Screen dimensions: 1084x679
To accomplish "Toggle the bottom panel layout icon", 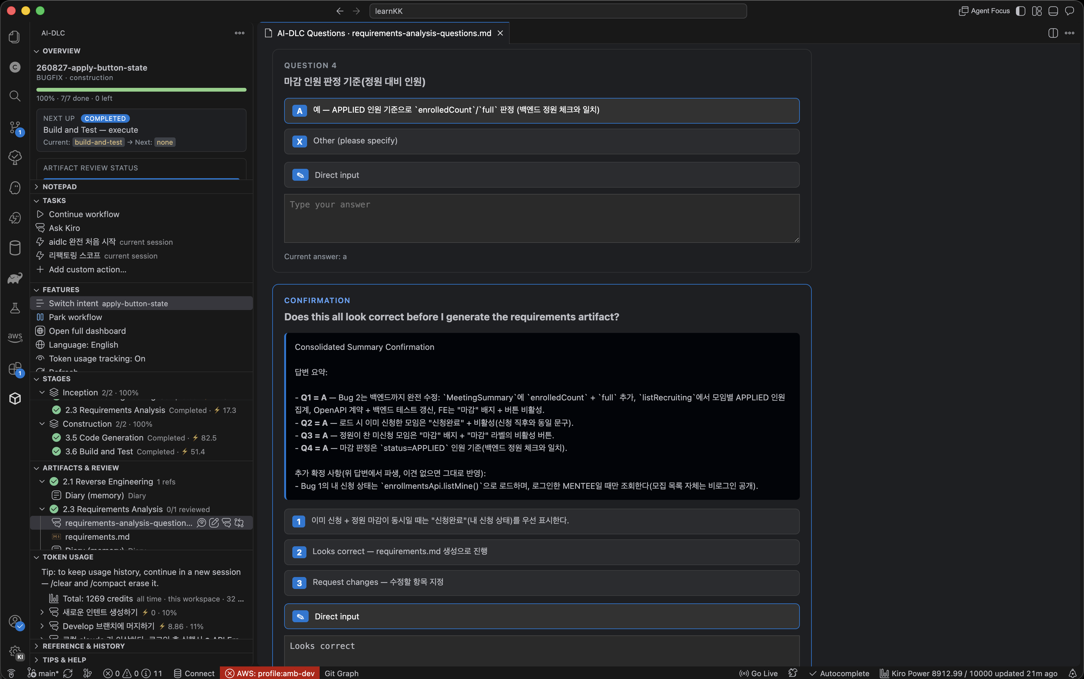I will point(1053,11).
